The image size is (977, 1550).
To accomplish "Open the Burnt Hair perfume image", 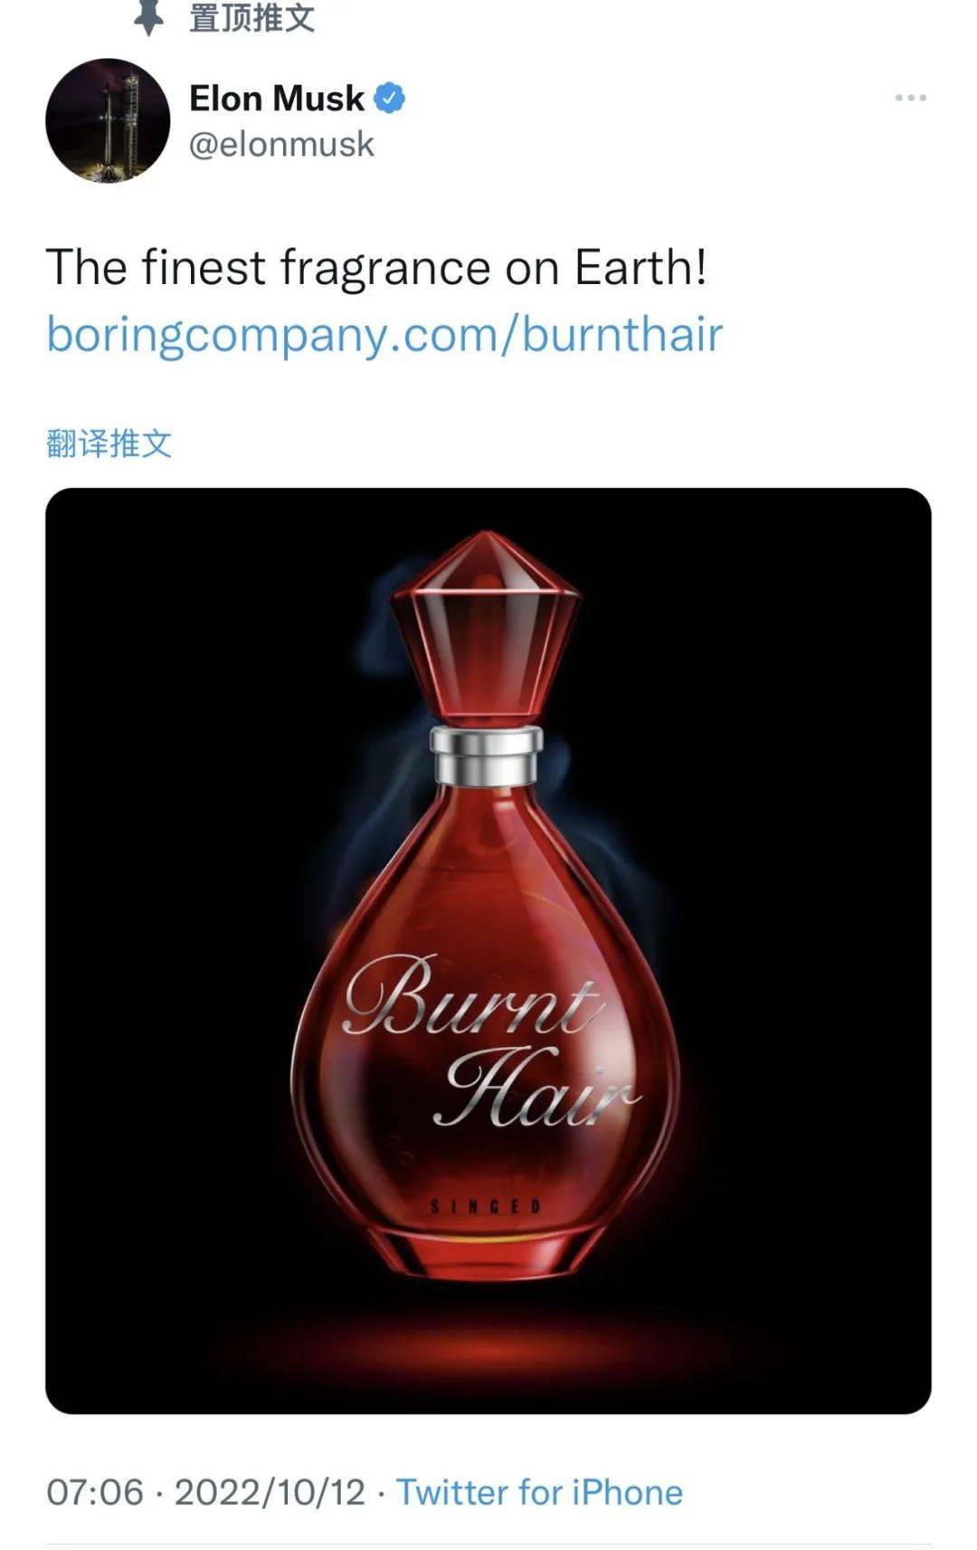I will [x=488, y=950].
